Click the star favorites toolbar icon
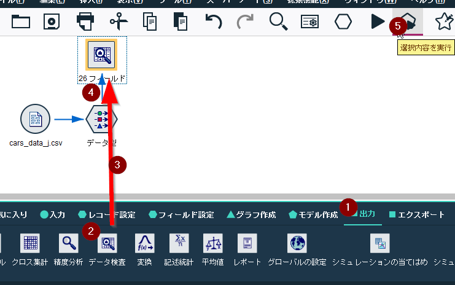The width and height of the screenshot is (455, 285). [444, 21]
